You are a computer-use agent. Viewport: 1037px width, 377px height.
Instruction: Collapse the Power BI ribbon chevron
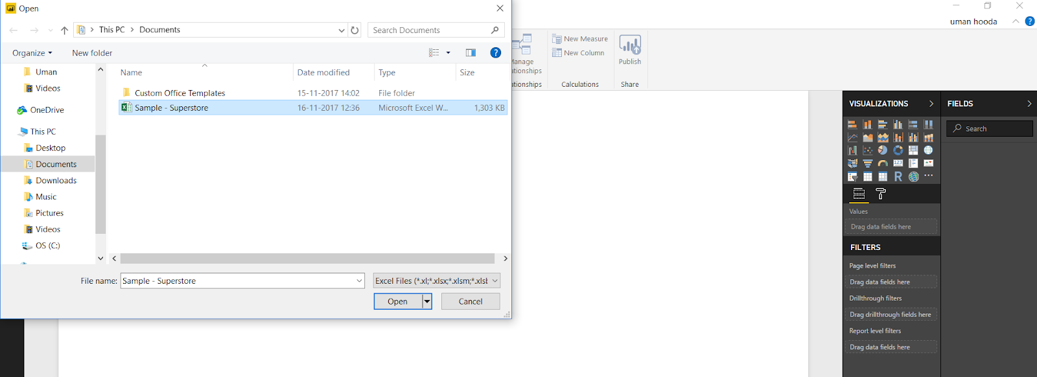click(1016, 21)
